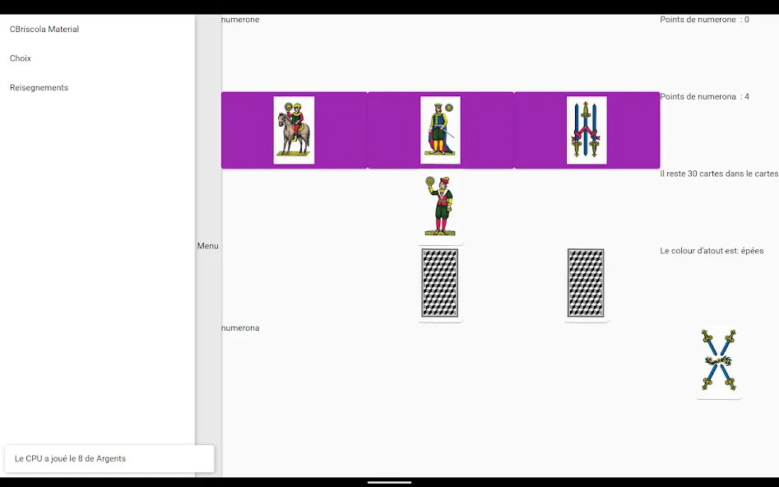Click 'Le CPU a joué le 8 de Argents' notification

109,458
